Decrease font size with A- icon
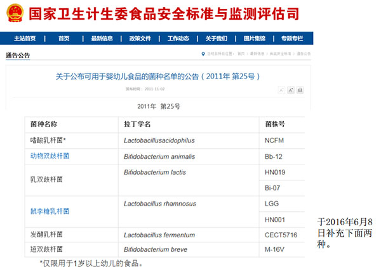The width and height of the screenshot is (381, 267). pyautogui.click(x=281, y=90)
